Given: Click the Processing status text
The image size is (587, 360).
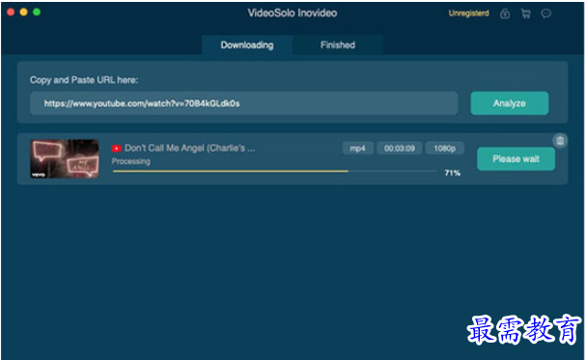Looking at the screenshot, I should [x=131, y=162].
